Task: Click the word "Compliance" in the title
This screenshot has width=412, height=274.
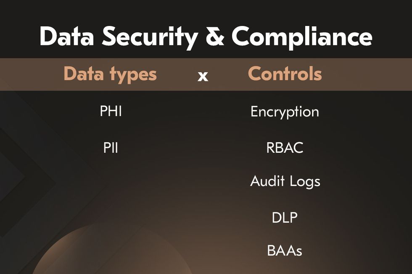Action: (x=301, y=36)
